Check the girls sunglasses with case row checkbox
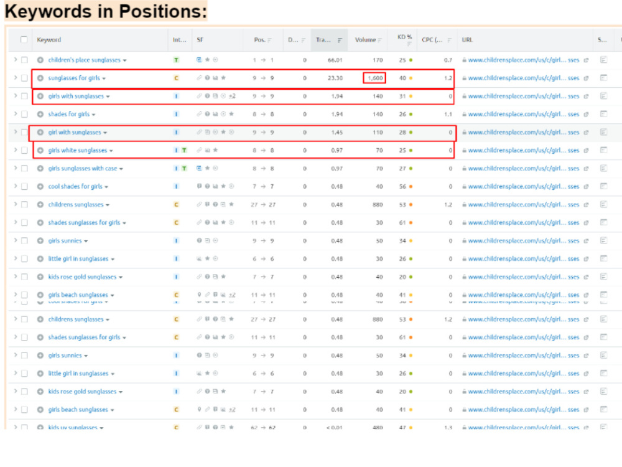The width and height of the screenshot is (622, 467). [24, 168]
